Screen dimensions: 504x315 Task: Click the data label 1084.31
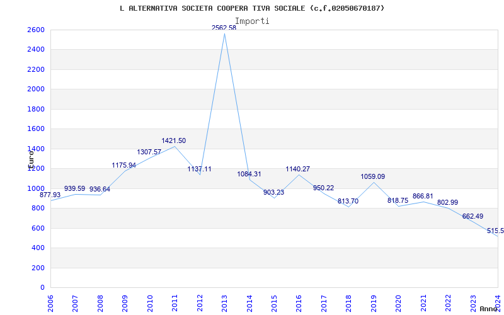click(249, 175)
